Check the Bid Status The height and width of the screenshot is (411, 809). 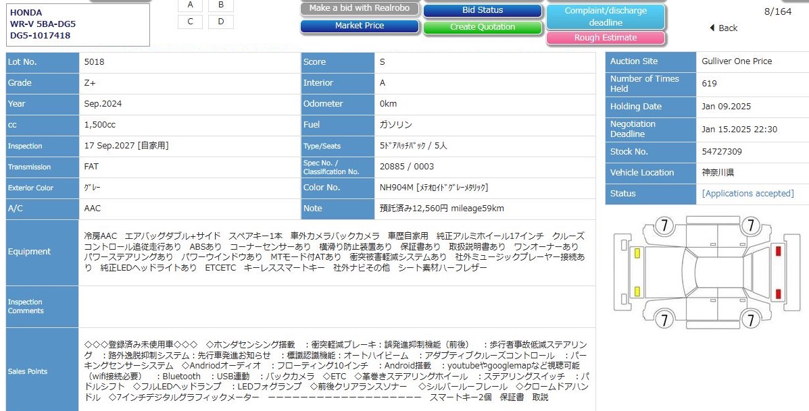coord(483,10)
